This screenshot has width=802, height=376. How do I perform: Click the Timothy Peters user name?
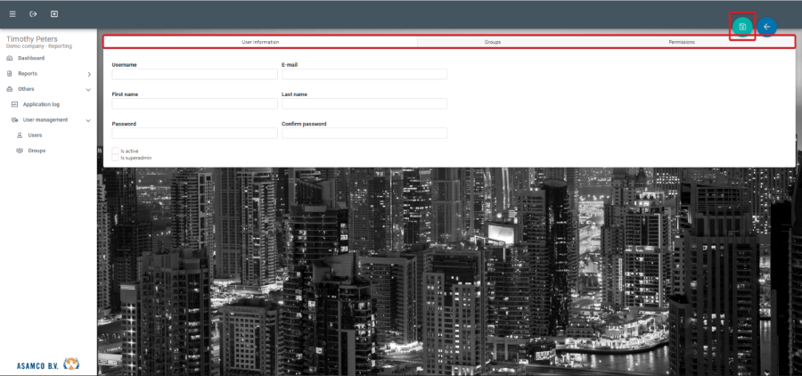coord(32,39)
